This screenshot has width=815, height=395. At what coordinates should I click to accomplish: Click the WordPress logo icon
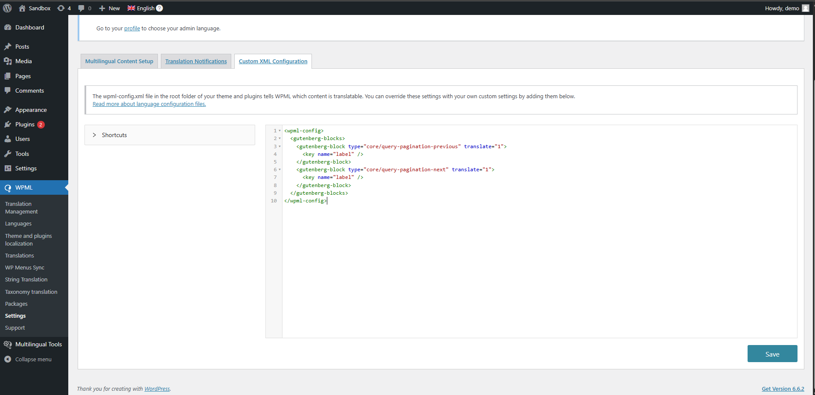coord(7,8)
